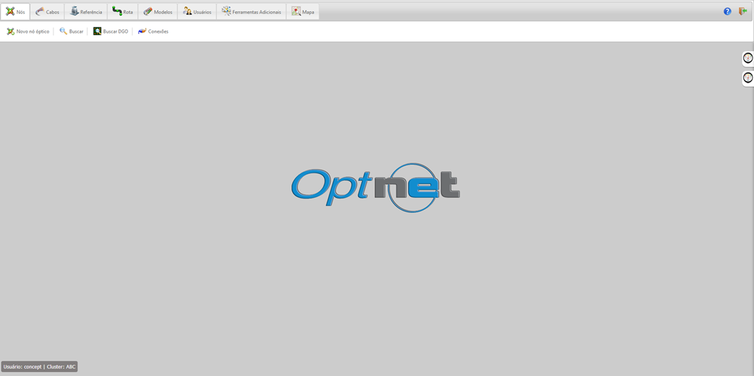The width and height of the screenshot is (754, 376).
Task: Click the lower gauge icon on right edge
Action: tap(748, 78)
